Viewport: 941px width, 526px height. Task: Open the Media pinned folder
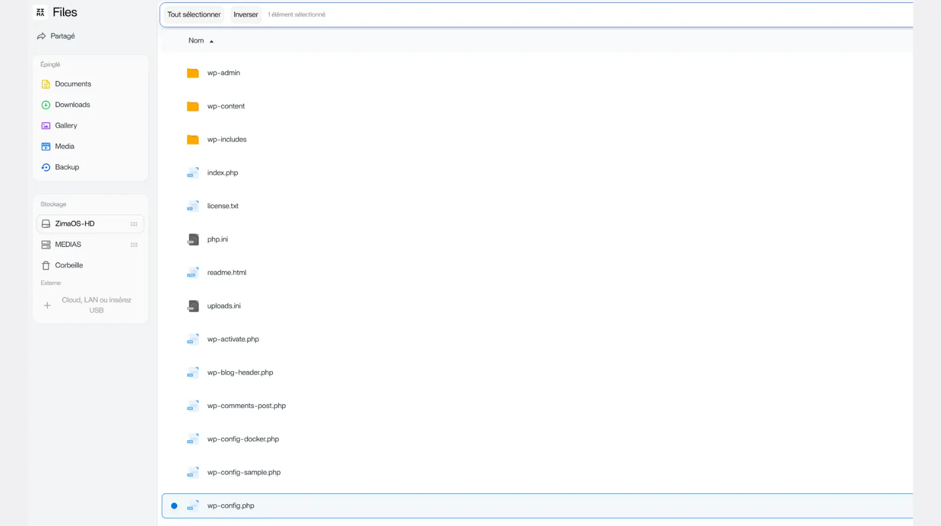(x=64, y=146)
